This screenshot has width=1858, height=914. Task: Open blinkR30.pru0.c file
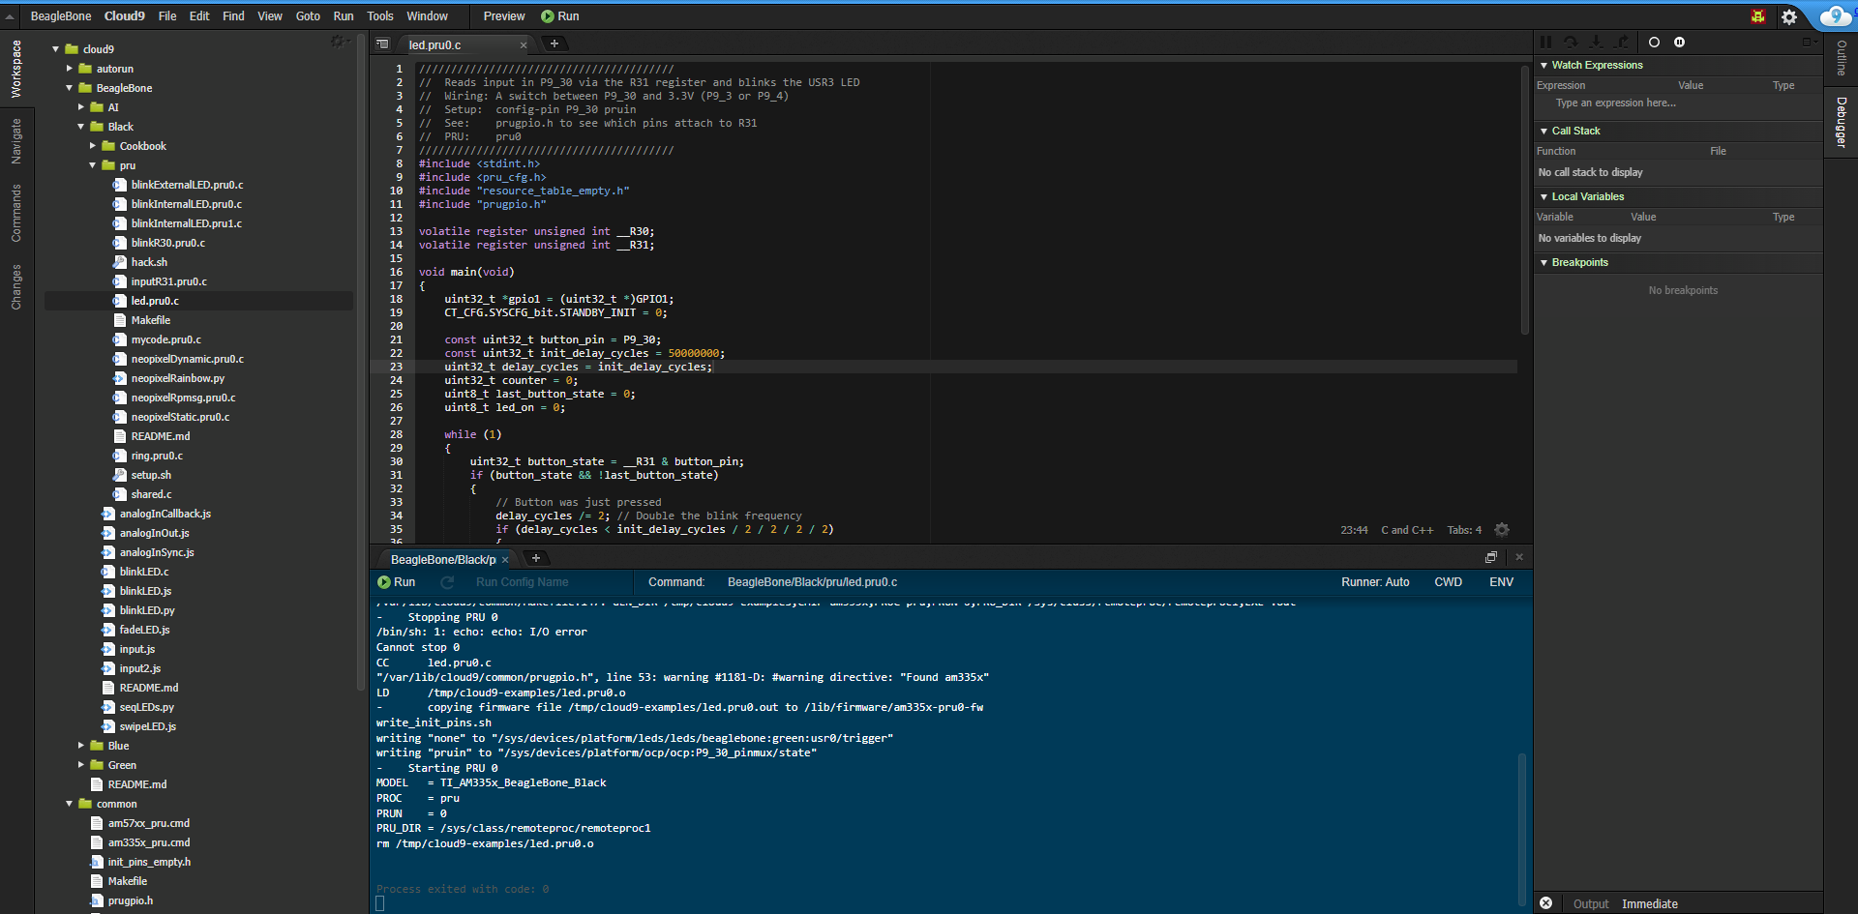[x=168, y=243]
